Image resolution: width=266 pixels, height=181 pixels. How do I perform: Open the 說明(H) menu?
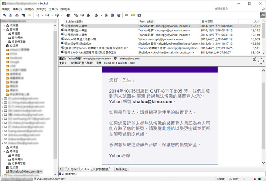click(65, 9)
